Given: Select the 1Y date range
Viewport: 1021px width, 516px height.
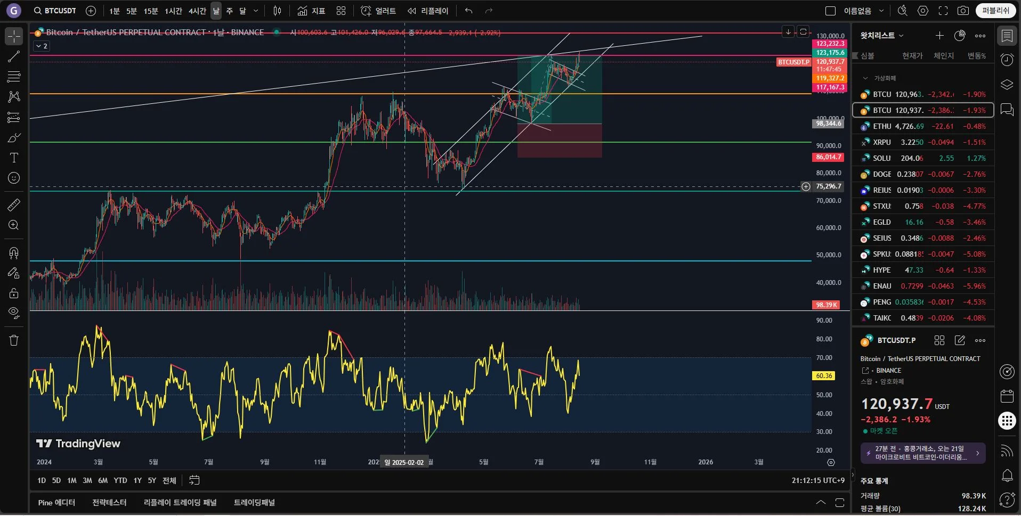Looking at the screenshot, I should (x=137, y=480).
